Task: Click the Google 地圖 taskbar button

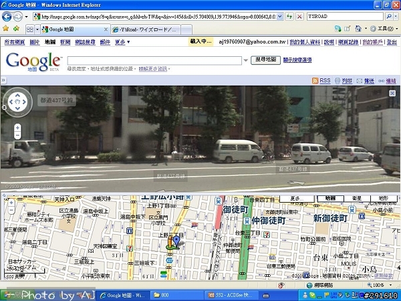Action: (x=123, y=296)
